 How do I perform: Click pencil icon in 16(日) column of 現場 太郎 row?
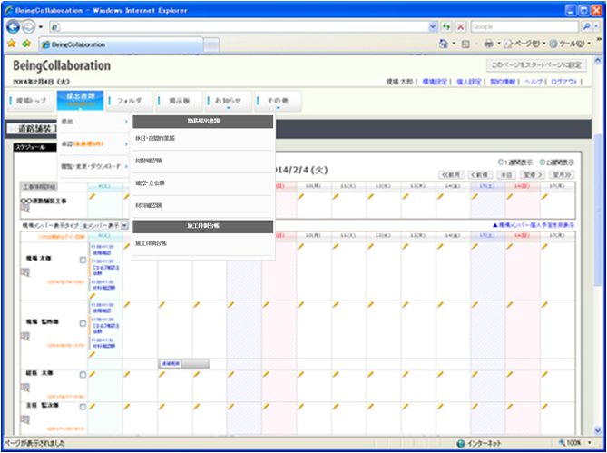pyautogui.click(x=510, y=246)
